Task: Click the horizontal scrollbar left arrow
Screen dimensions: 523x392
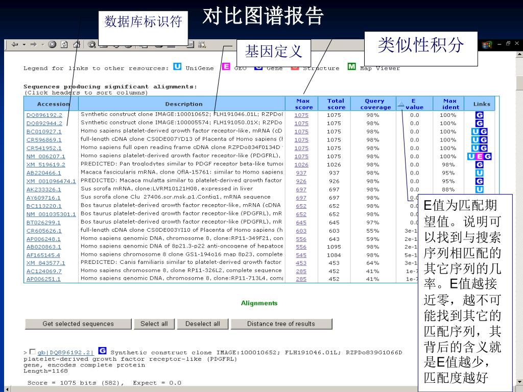Action: tap(7, 388)
